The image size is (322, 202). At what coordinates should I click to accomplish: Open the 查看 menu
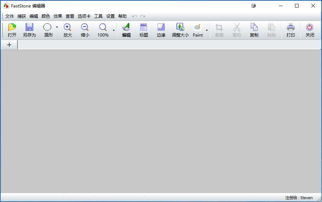70,16
